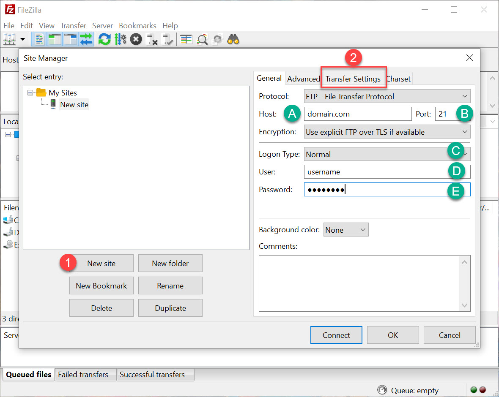Click the Connect button
This screenshot has height=397, width=499.
click(x=336, y=335)
